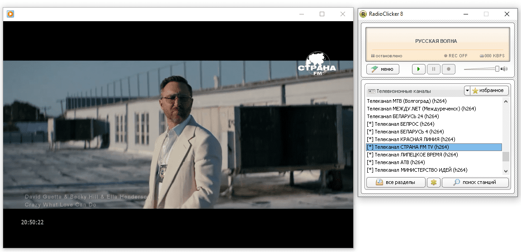Open все разделы sections button
521x252 pixels.
click(396, 183)
